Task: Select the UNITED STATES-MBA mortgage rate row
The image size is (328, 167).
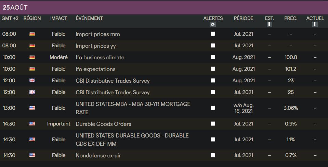Action: (x=133, y=108)
